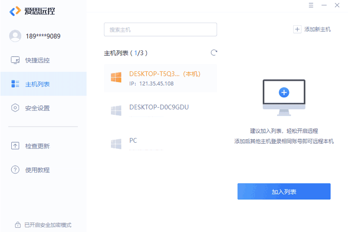Click inside the 搜索主机 search field
Viewport: 348px width, 232px height.
point(160,30)
